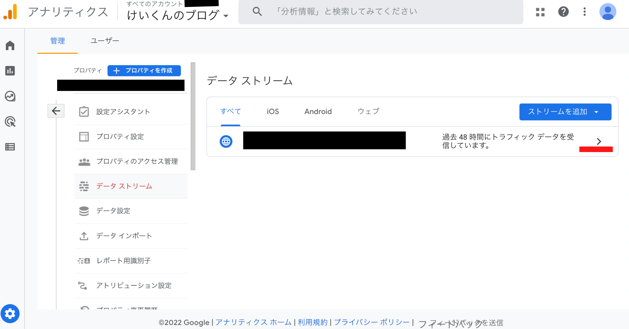
Task: Open the Explore icon in sidebar
Action: pyautogui.click(x=10, y=96)
